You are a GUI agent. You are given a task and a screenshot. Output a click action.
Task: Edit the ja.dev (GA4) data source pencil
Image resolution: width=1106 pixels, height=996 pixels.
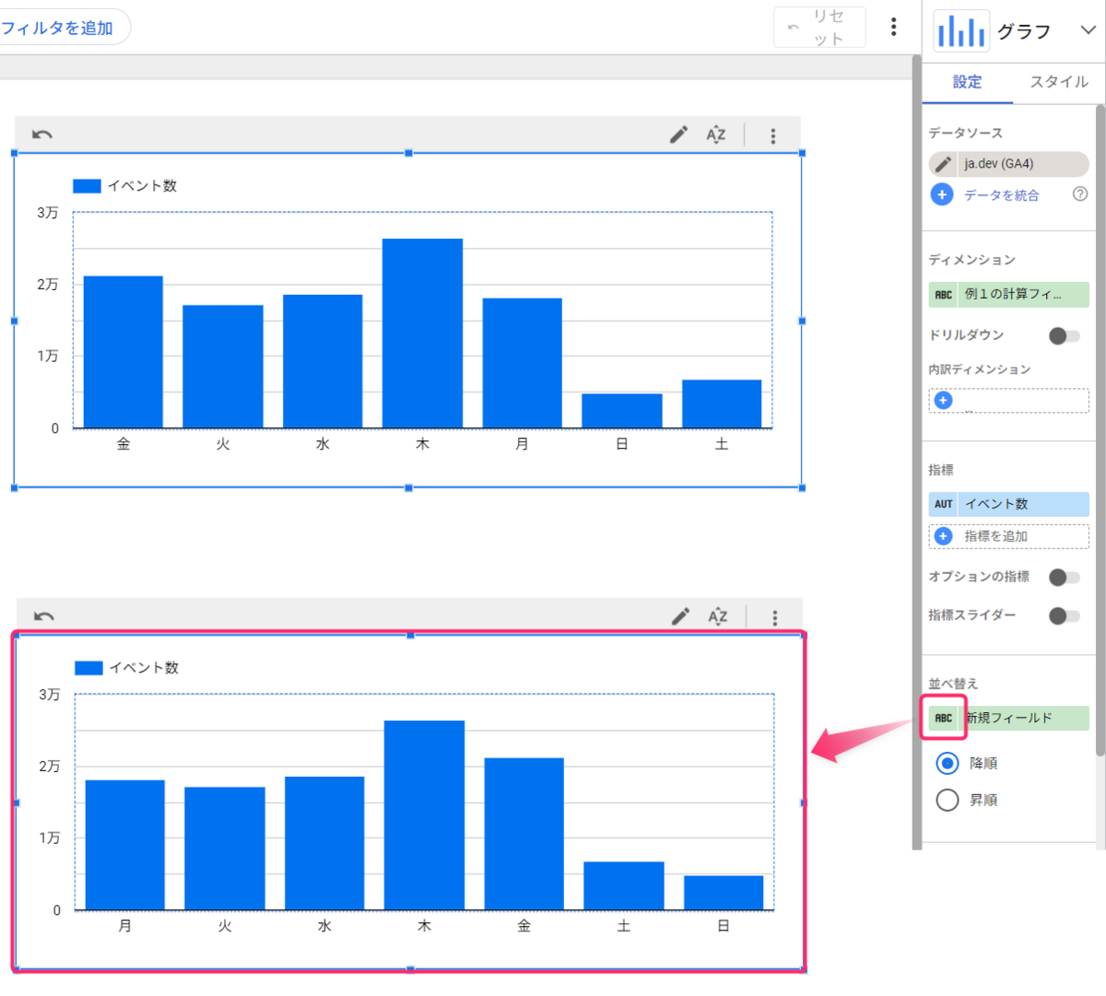(943, 164)
